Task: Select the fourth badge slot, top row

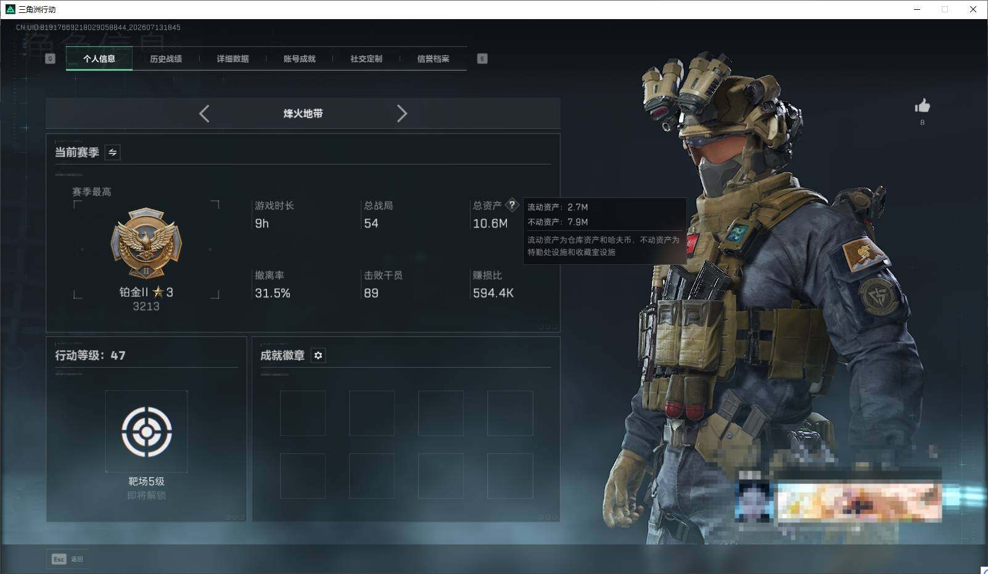Action: click(510, 413)
